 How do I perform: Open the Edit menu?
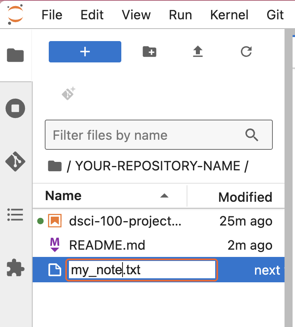tap(92, 15)
